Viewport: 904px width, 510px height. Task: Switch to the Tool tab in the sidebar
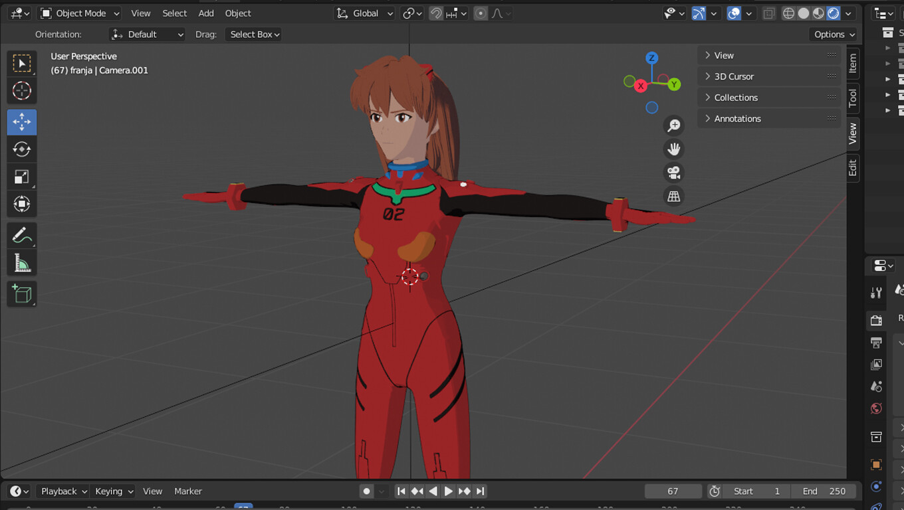tap(853, 98)
